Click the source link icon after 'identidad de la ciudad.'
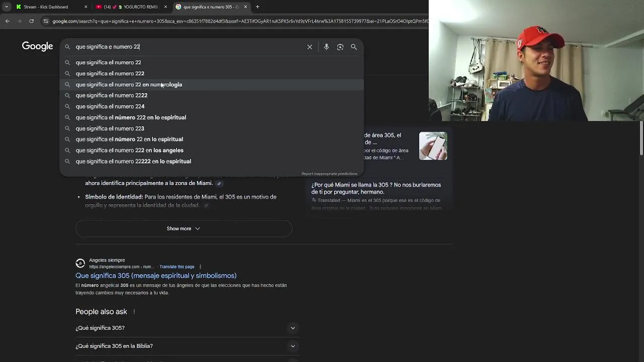This screenshot has height=362, width=644. click(x=206, y=206)
